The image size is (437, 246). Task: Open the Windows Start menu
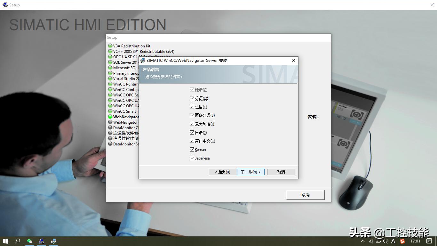pos(6,241)
